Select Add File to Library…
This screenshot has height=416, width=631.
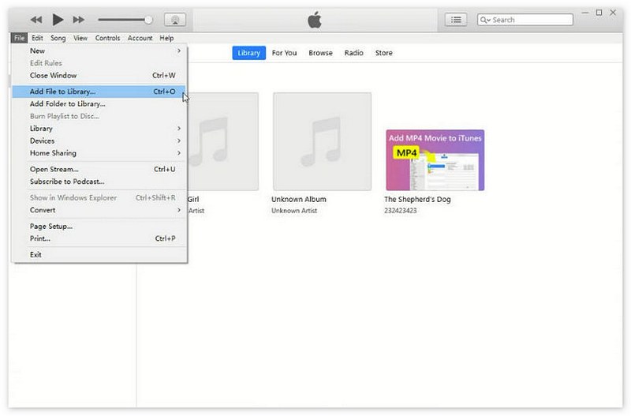click(99, 92)
